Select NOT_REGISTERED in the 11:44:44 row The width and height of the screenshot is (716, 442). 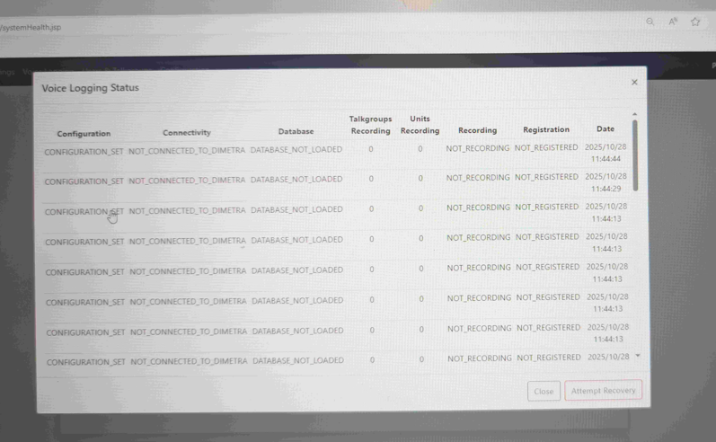546,147
